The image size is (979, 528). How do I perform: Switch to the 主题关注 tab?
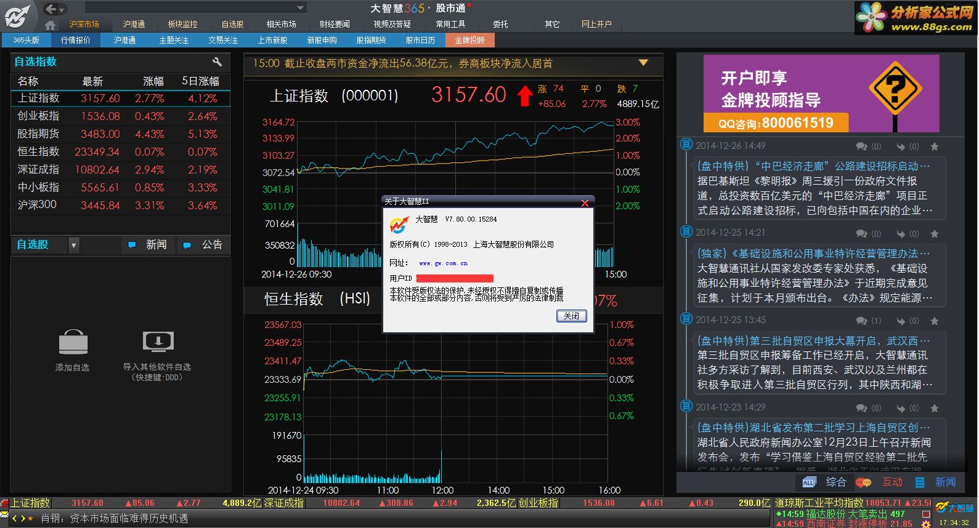174,40
